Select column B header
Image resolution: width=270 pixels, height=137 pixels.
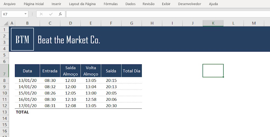click(x=27, y=23)
